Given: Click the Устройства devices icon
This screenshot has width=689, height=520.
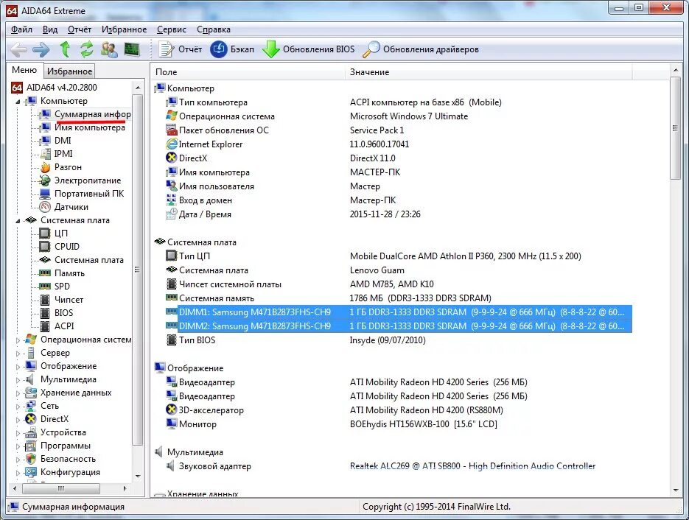Looking at the screenshot, I should coord(31,432).
